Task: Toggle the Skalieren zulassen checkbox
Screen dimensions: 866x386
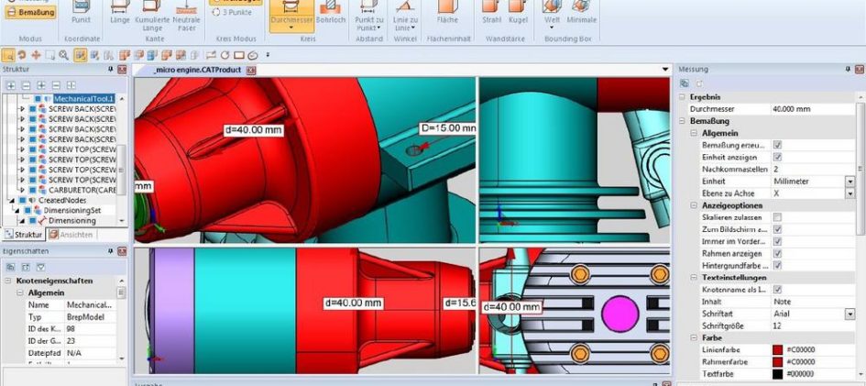Action: (777, 217)
